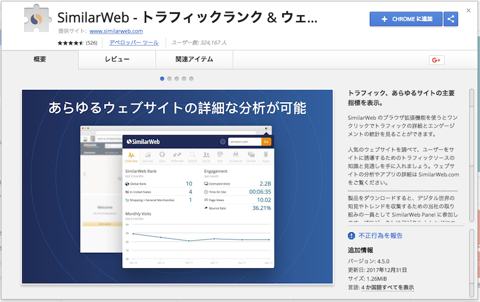Click the Google+ share button
Viewport: 480px width, 302px height.
pos(436,60)
